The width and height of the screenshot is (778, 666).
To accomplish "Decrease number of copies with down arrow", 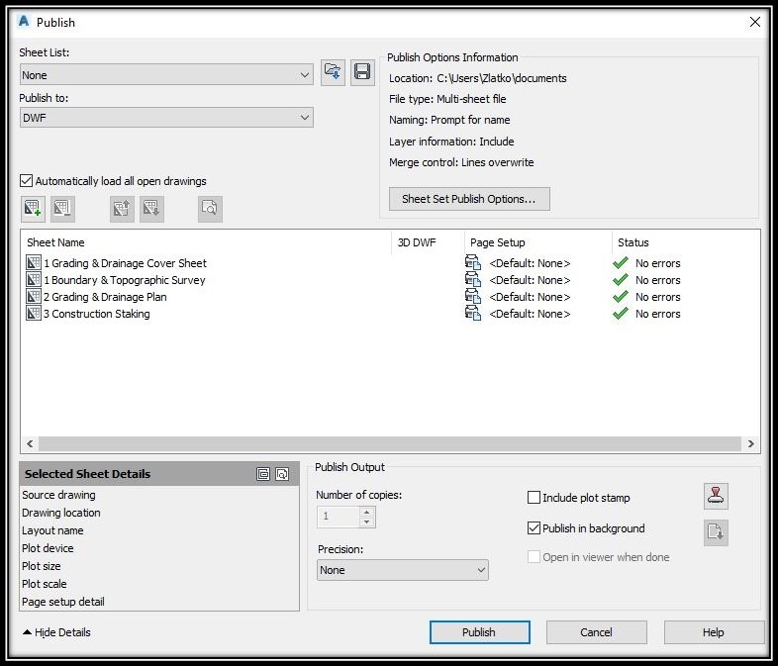I will 366,523.
